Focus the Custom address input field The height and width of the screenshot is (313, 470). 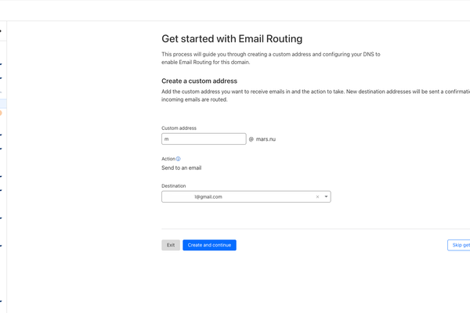click(204, 139)
